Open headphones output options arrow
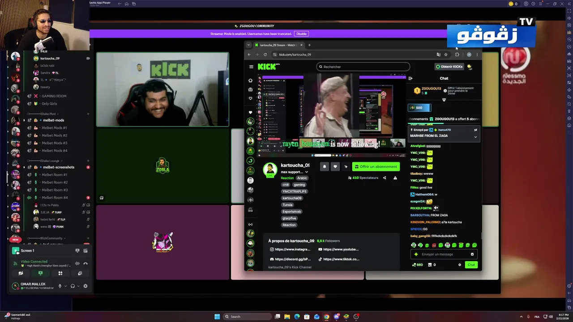573x322 pixels. point(78,286)
